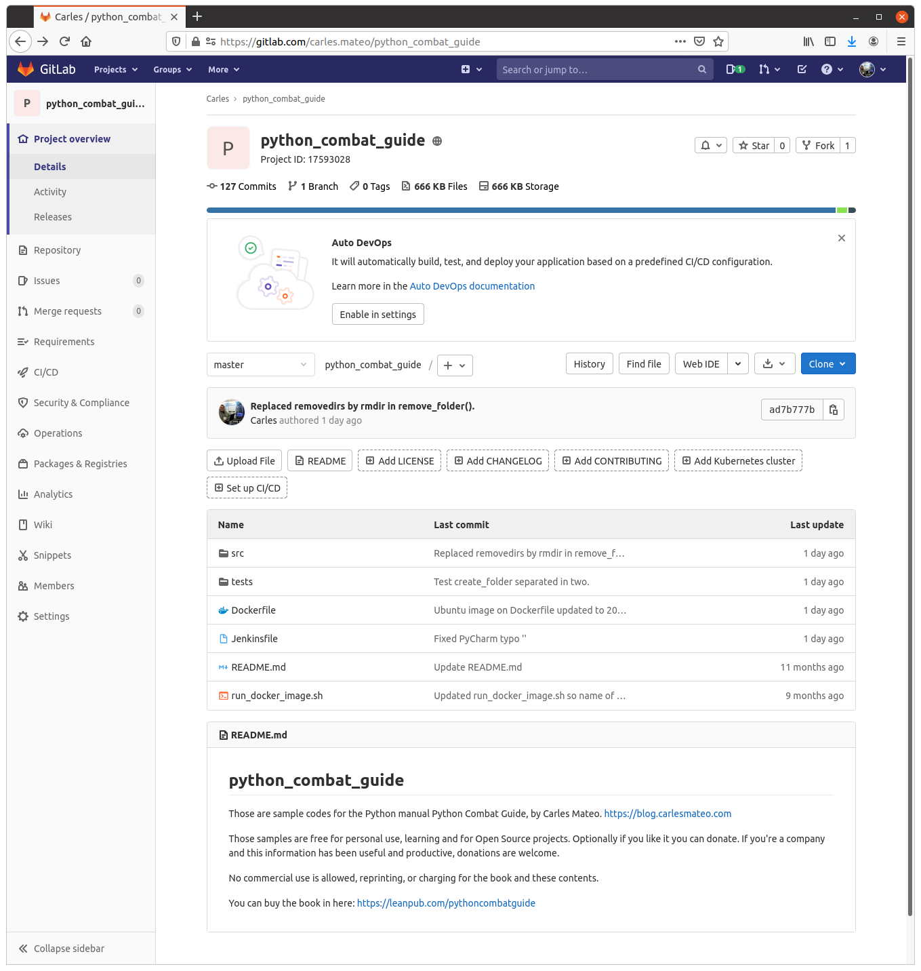Screen dimensions: 921x971
Task: Open the Jenkinsfile file
Action: point(255,639)
